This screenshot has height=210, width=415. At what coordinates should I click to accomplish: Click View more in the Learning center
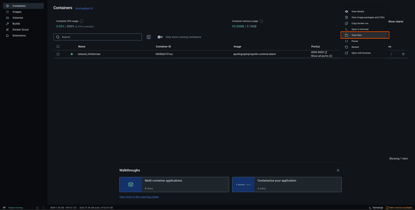point(139,197)
